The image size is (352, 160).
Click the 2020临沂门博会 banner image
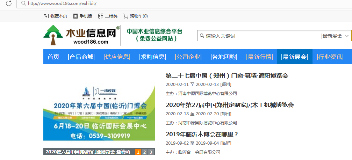pos(99,112)
